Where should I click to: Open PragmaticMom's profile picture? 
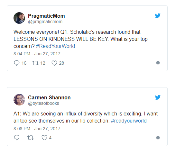pyautogui.click(x=19, y=18)
